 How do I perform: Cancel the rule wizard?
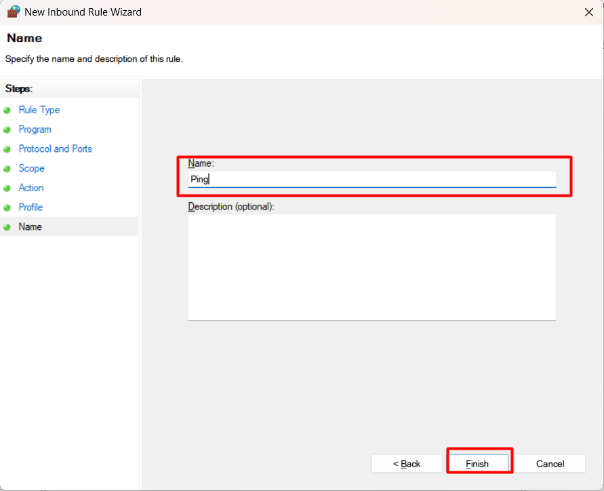[x=550, y=464]
